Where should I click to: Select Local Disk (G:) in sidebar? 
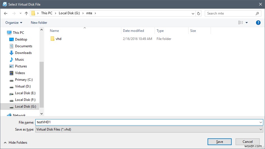[25, 107]
